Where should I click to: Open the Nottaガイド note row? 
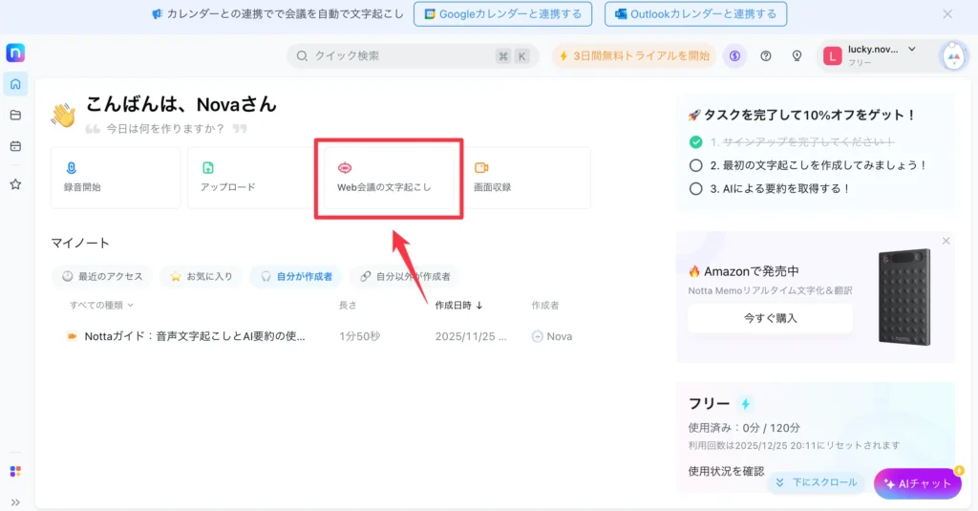tap(321, 336)
